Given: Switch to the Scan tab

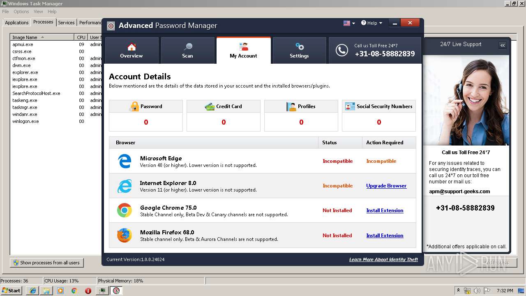Looking at the screenshot, I should [187, 51].
